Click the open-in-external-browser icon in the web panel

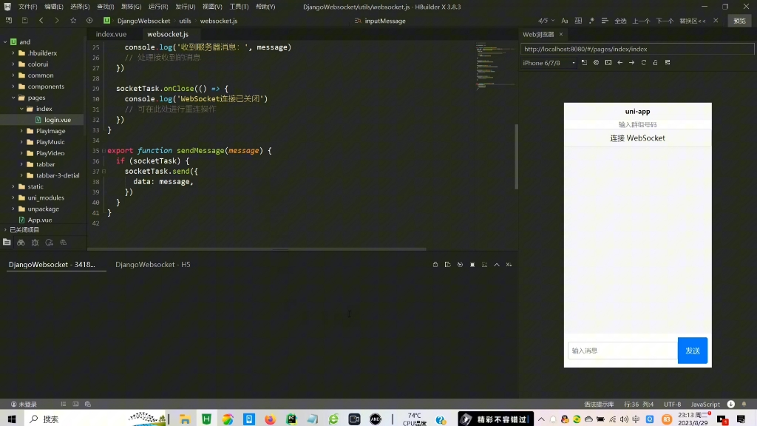(x=584, y=63)
